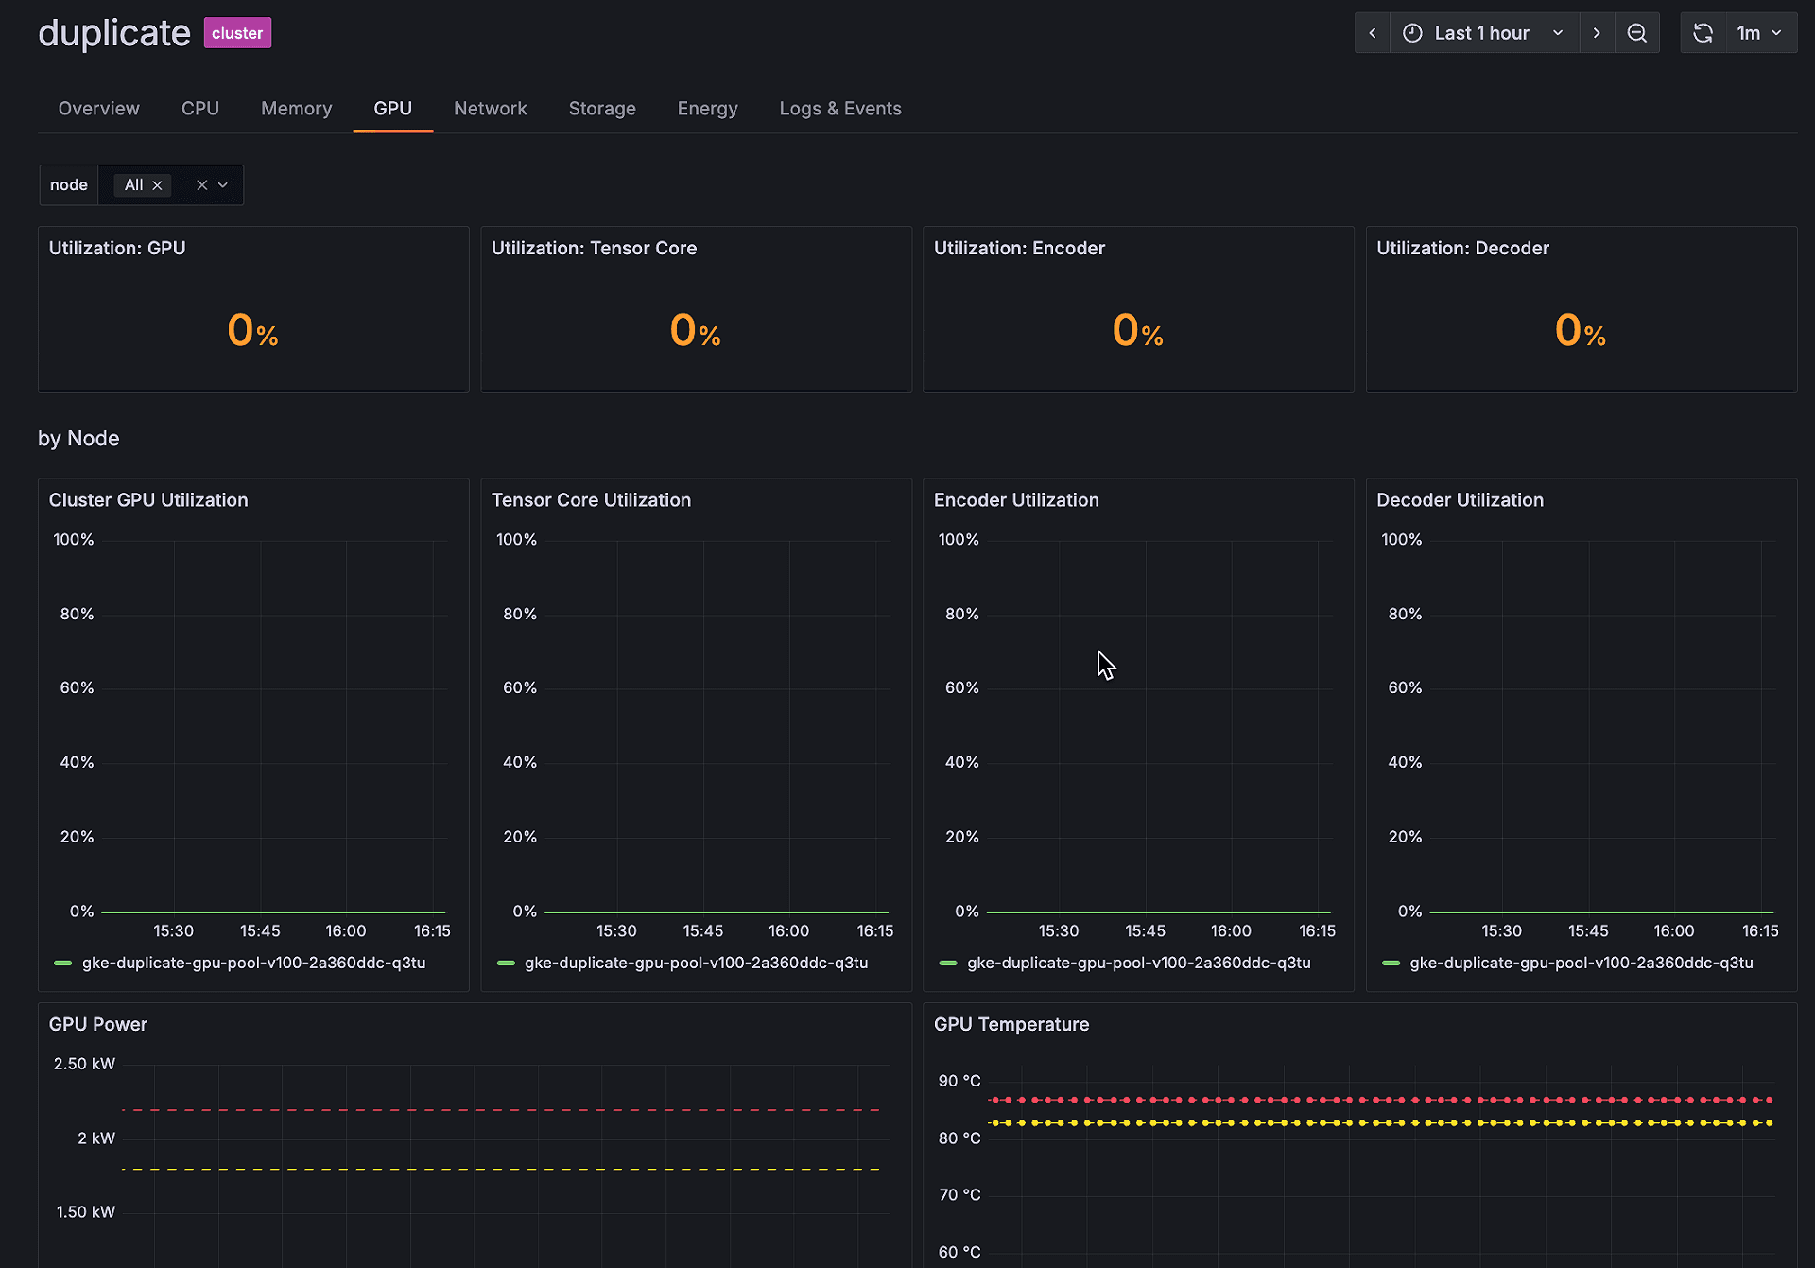Open the Last 1 hour time range dropdown
1815x1268 pixels.
(1481, 32)
